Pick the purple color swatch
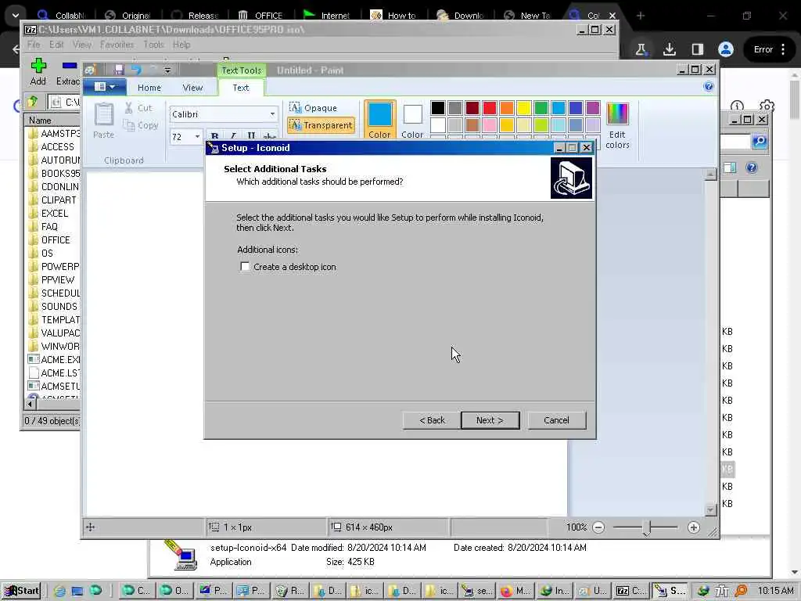Image resolution: width=801 pixels, height=601 pixels. (593, 108)
